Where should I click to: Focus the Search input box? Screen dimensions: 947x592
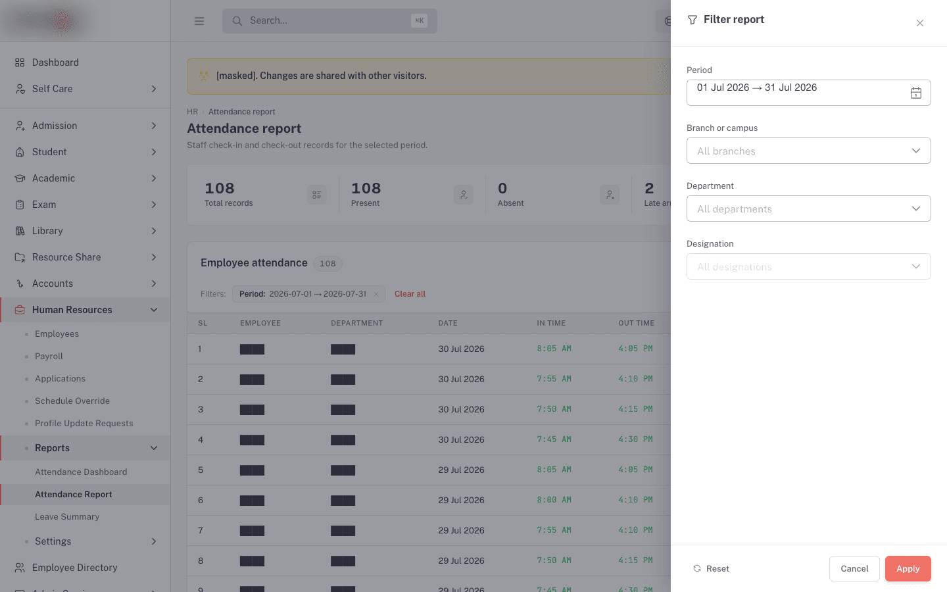tap(329, 21)
